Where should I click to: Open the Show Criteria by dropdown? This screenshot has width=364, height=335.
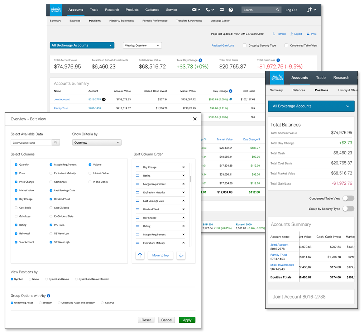97,143
